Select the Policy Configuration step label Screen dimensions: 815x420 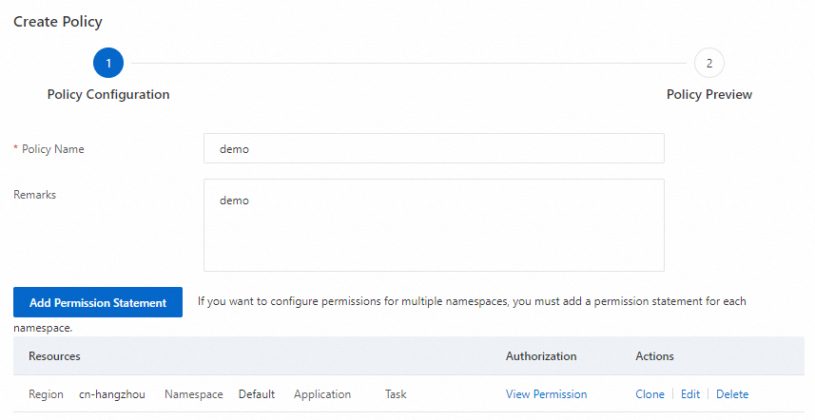point(108,95)
